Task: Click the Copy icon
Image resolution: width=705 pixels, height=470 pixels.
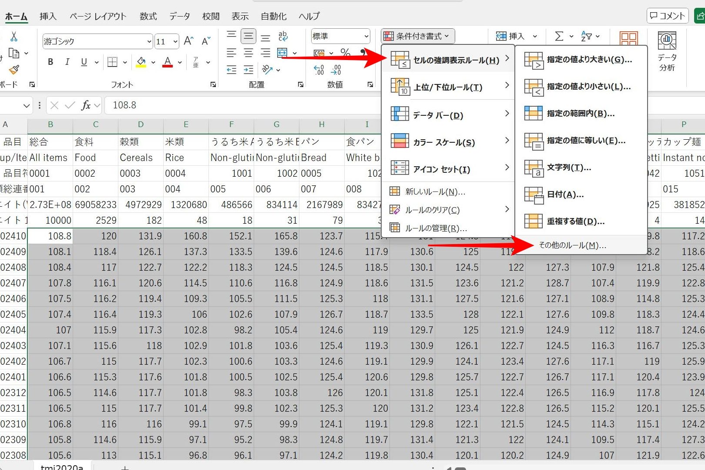Action: (x=14, y=53)
